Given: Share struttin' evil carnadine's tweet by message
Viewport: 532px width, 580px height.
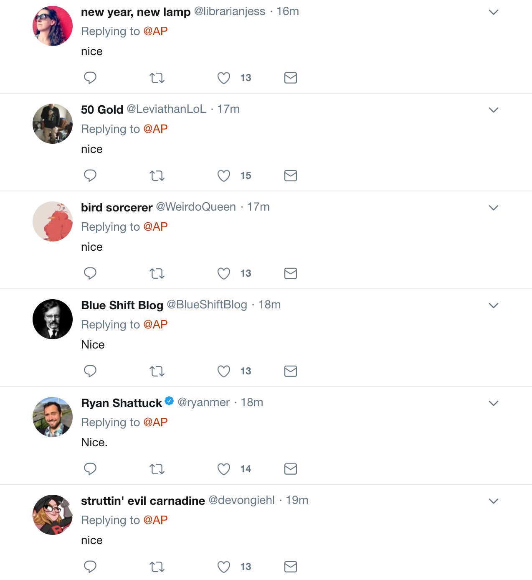Looking at the screenshot, I should 290,567.
